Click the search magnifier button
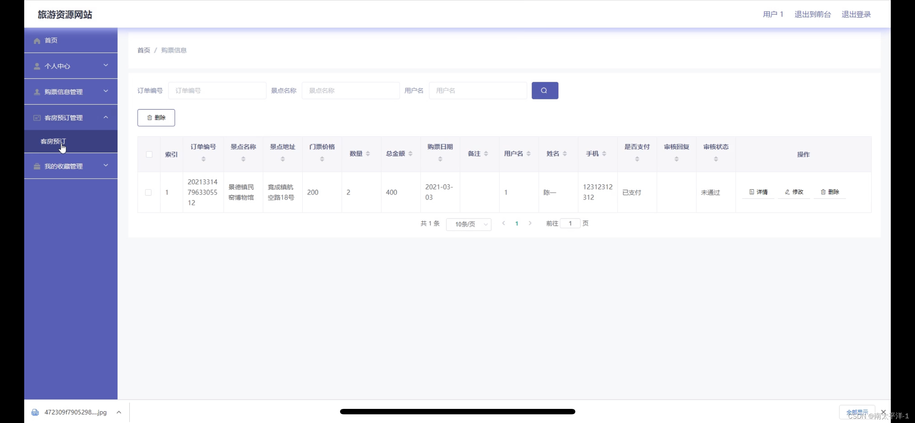This screenshot has width=915, height=423. tap(545, 90)
